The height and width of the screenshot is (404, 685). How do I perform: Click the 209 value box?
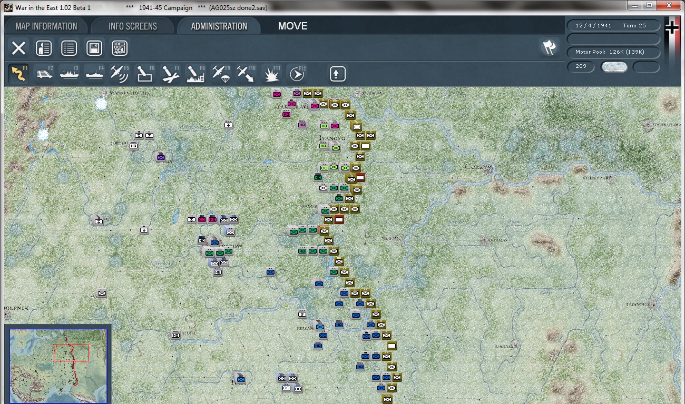(x=581, y=66)
